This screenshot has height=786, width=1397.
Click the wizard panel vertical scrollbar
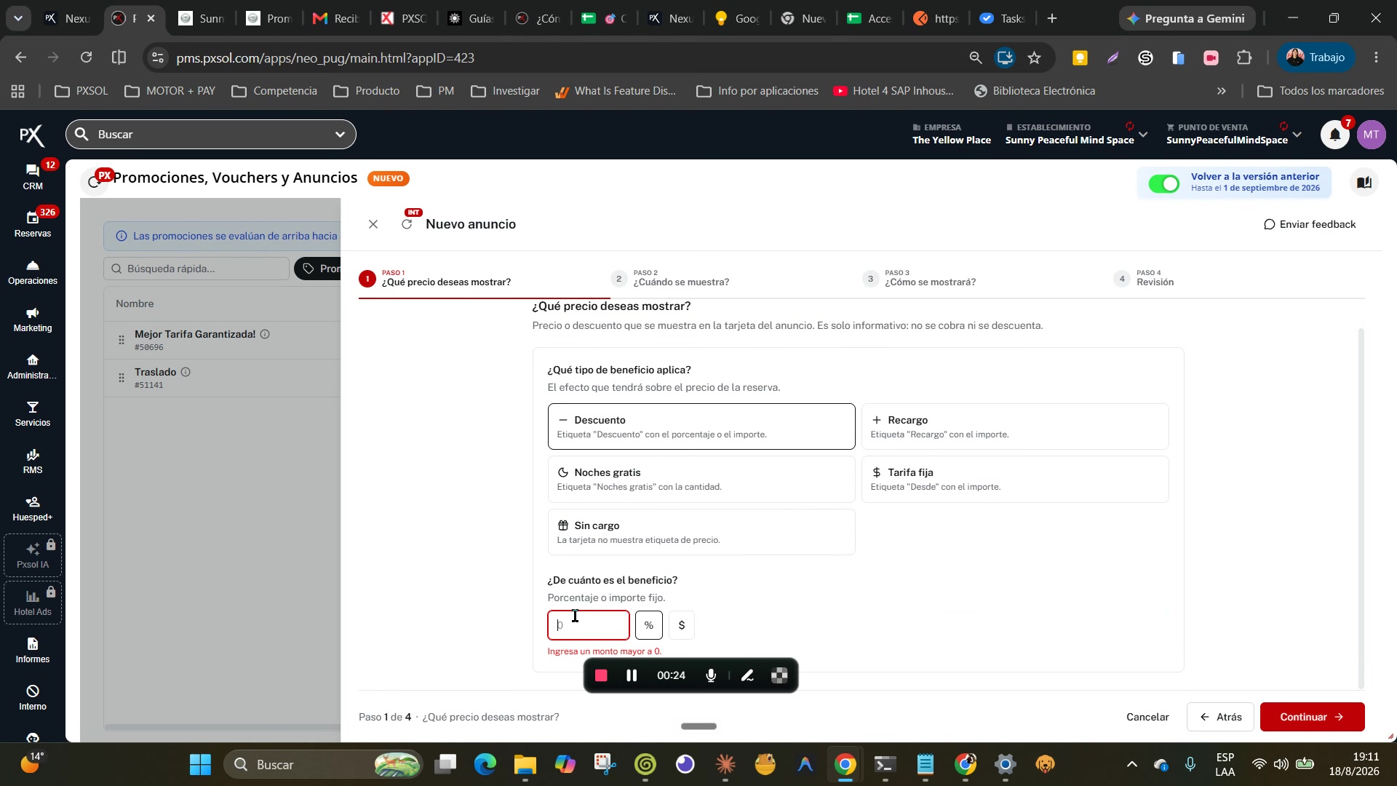coord(1361,508)
